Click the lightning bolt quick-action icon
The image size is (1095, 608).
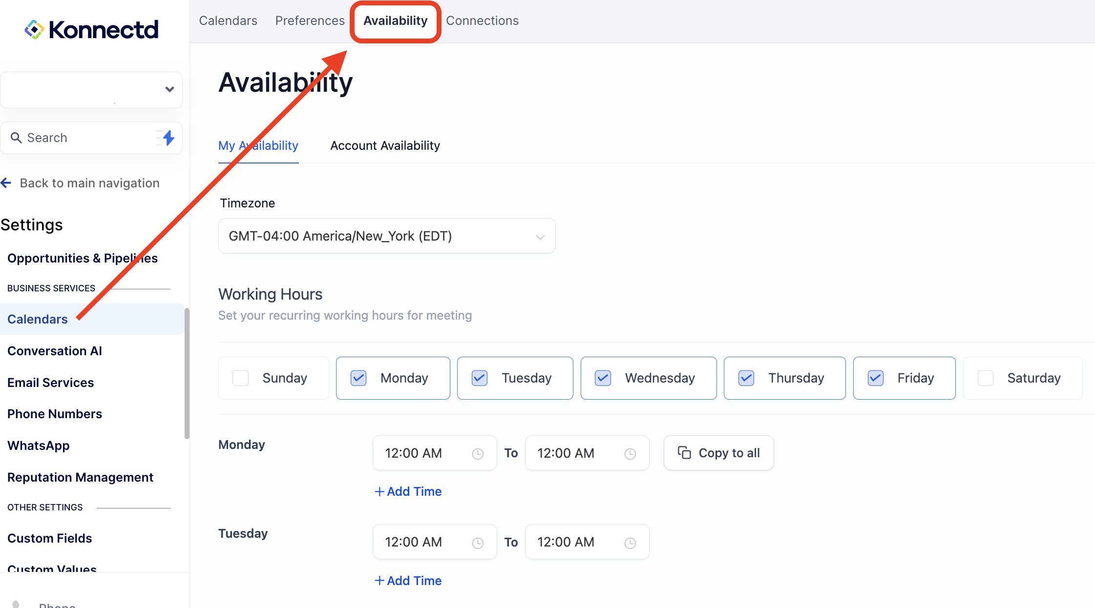pyautogui.click(x=168, y=138)
